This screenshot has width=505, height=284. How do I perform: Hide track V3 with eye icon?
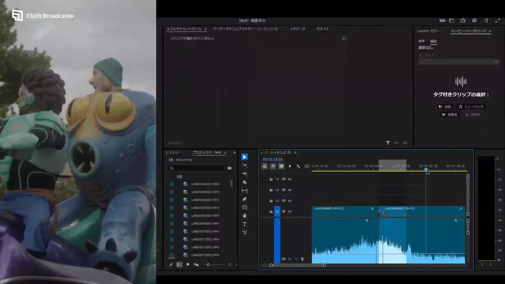290,190
